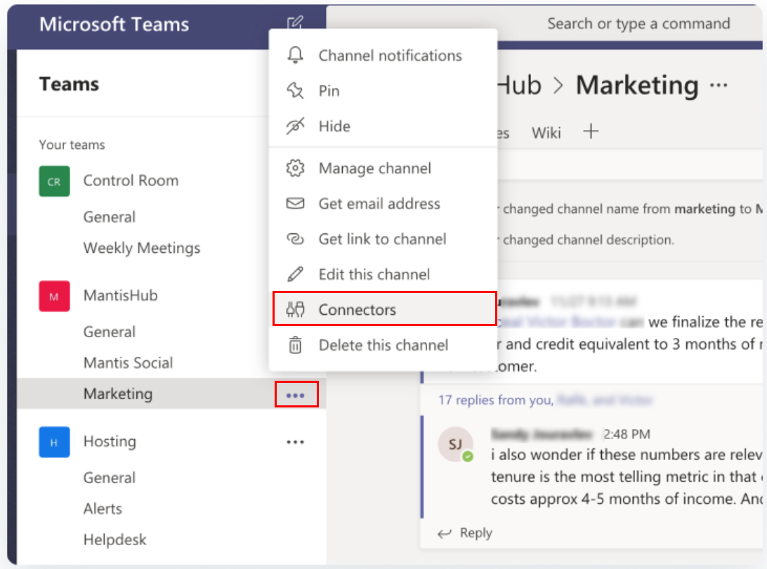Click the Your teams label

[x=72, y=145]
